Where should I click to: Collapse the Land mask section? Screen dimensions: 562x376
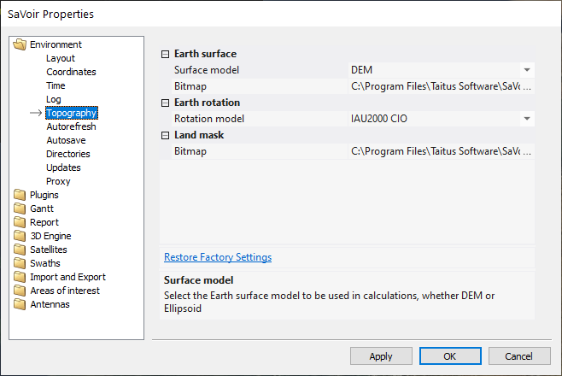point(166,135)
